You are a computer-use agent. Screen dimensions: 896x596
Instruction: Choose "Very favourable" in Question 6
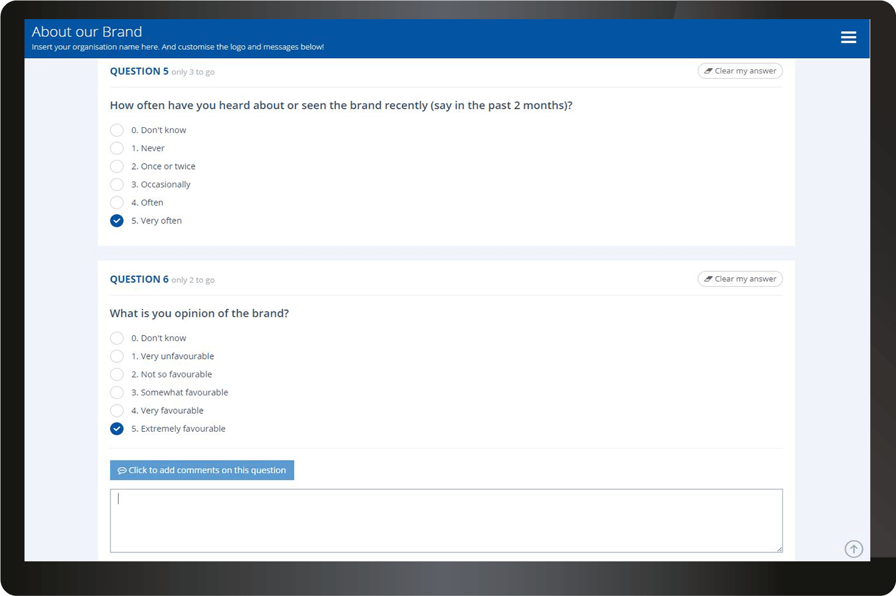pos(117,411)
